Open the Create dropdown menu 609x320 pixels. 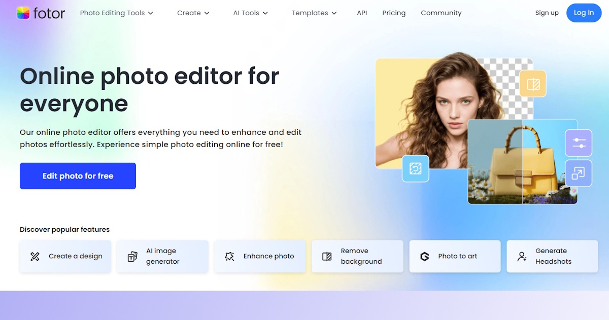[193, 13]
